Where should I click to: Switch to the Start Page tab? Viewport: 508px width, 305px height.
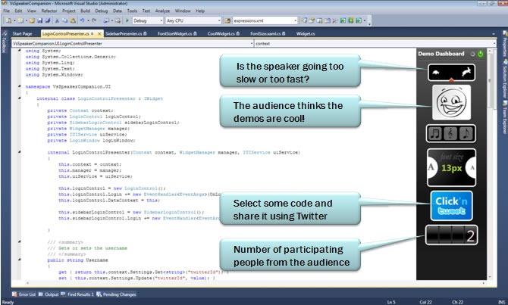point(22,33)
